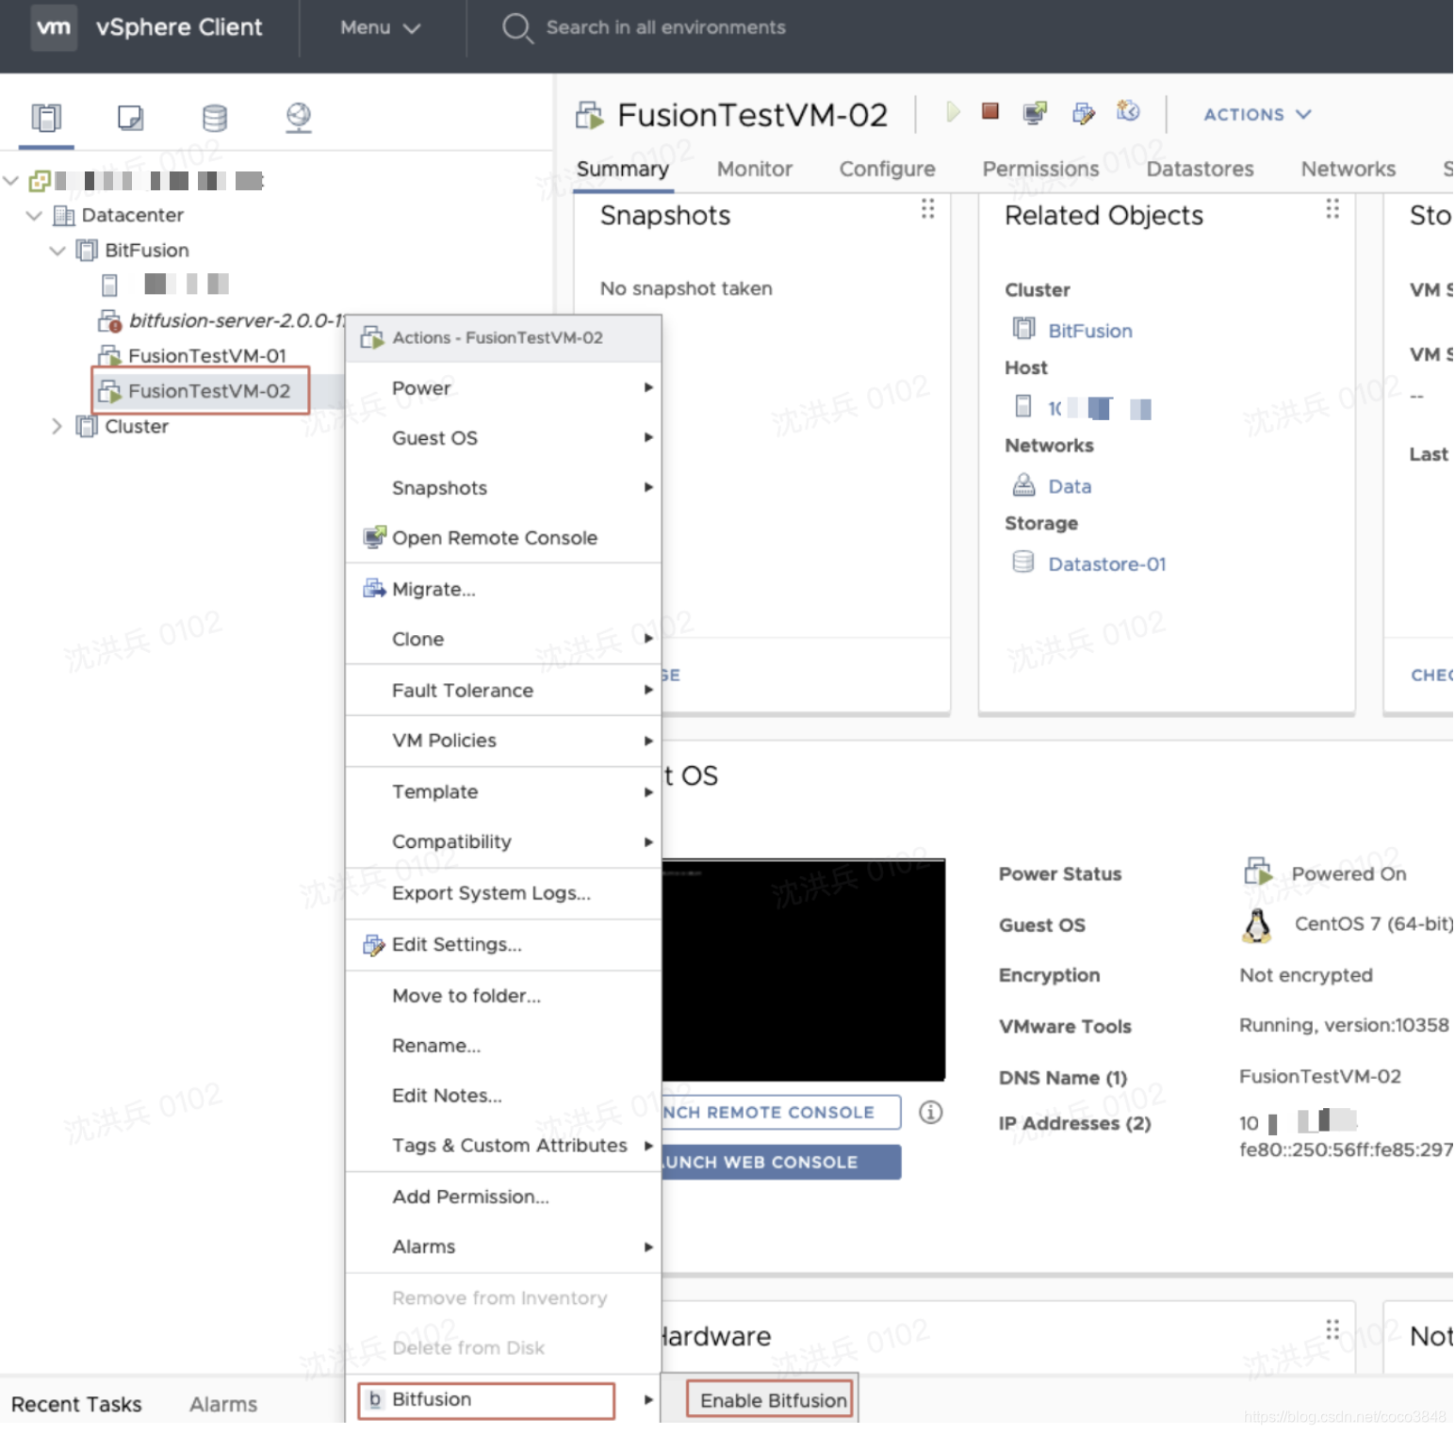Viewport: 1455px width, 1434px height.
Task: Power on the FusionTestVM-02 virtual machine
Action: click(952, 112)
